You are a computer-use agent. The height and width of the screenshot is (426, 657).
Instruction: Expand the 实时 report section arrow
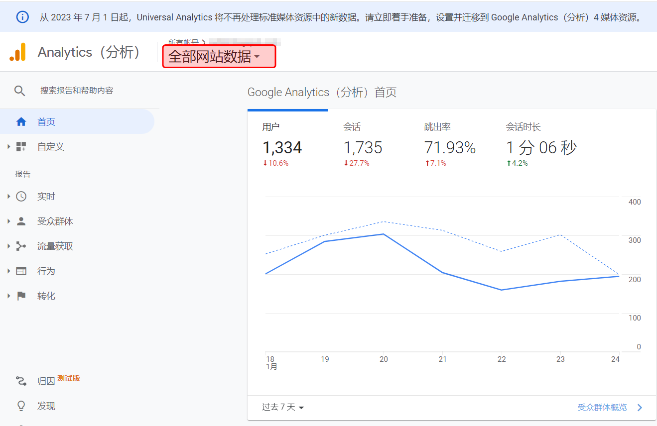coord(8,197)
